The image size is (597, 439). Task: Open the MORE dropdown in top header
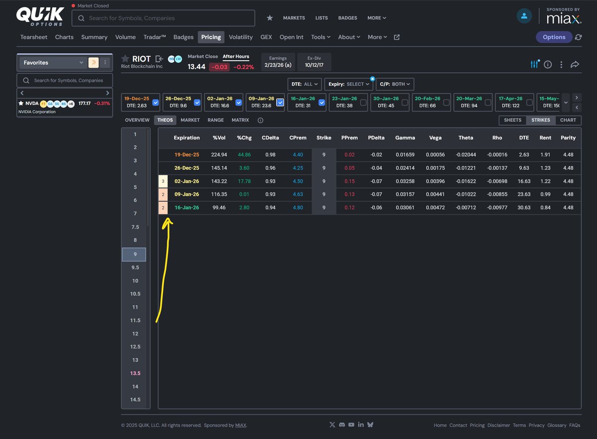377,18
